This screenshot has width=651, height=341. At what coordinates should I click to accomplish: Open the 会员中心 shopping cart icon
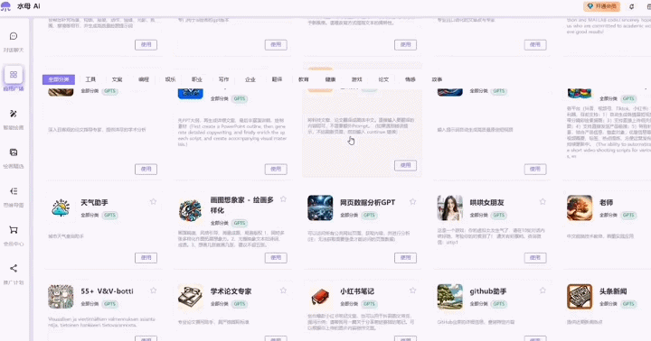pyautogui.click(x=14, y=230)
